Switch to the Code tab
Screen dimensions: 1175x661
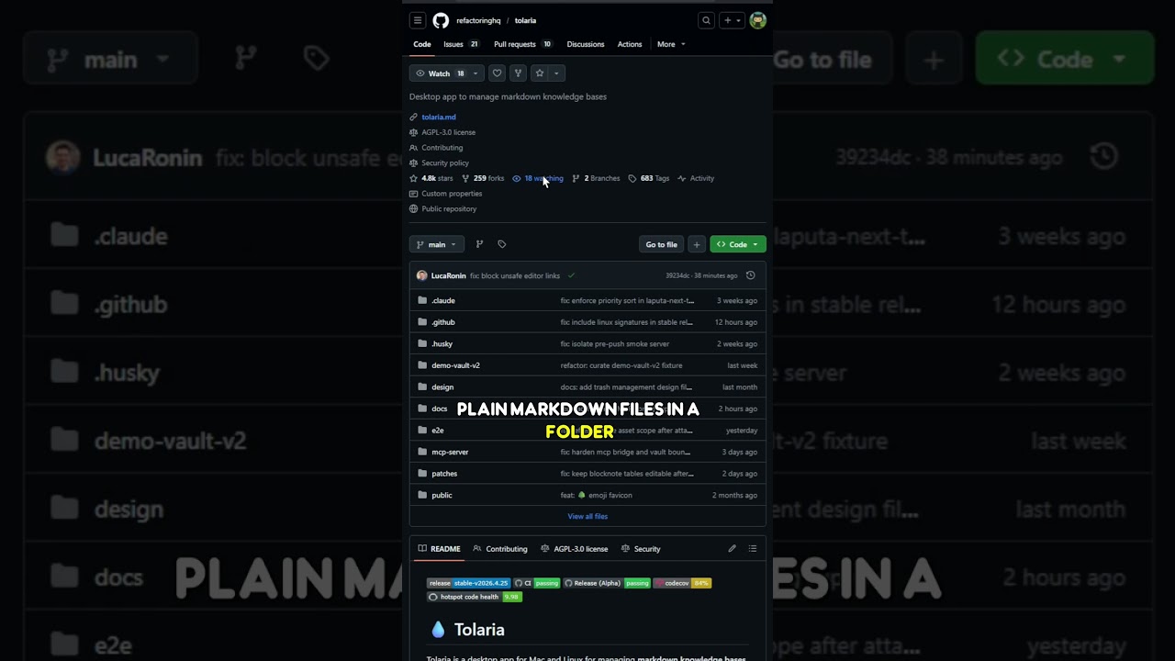(x=422, y=44)
